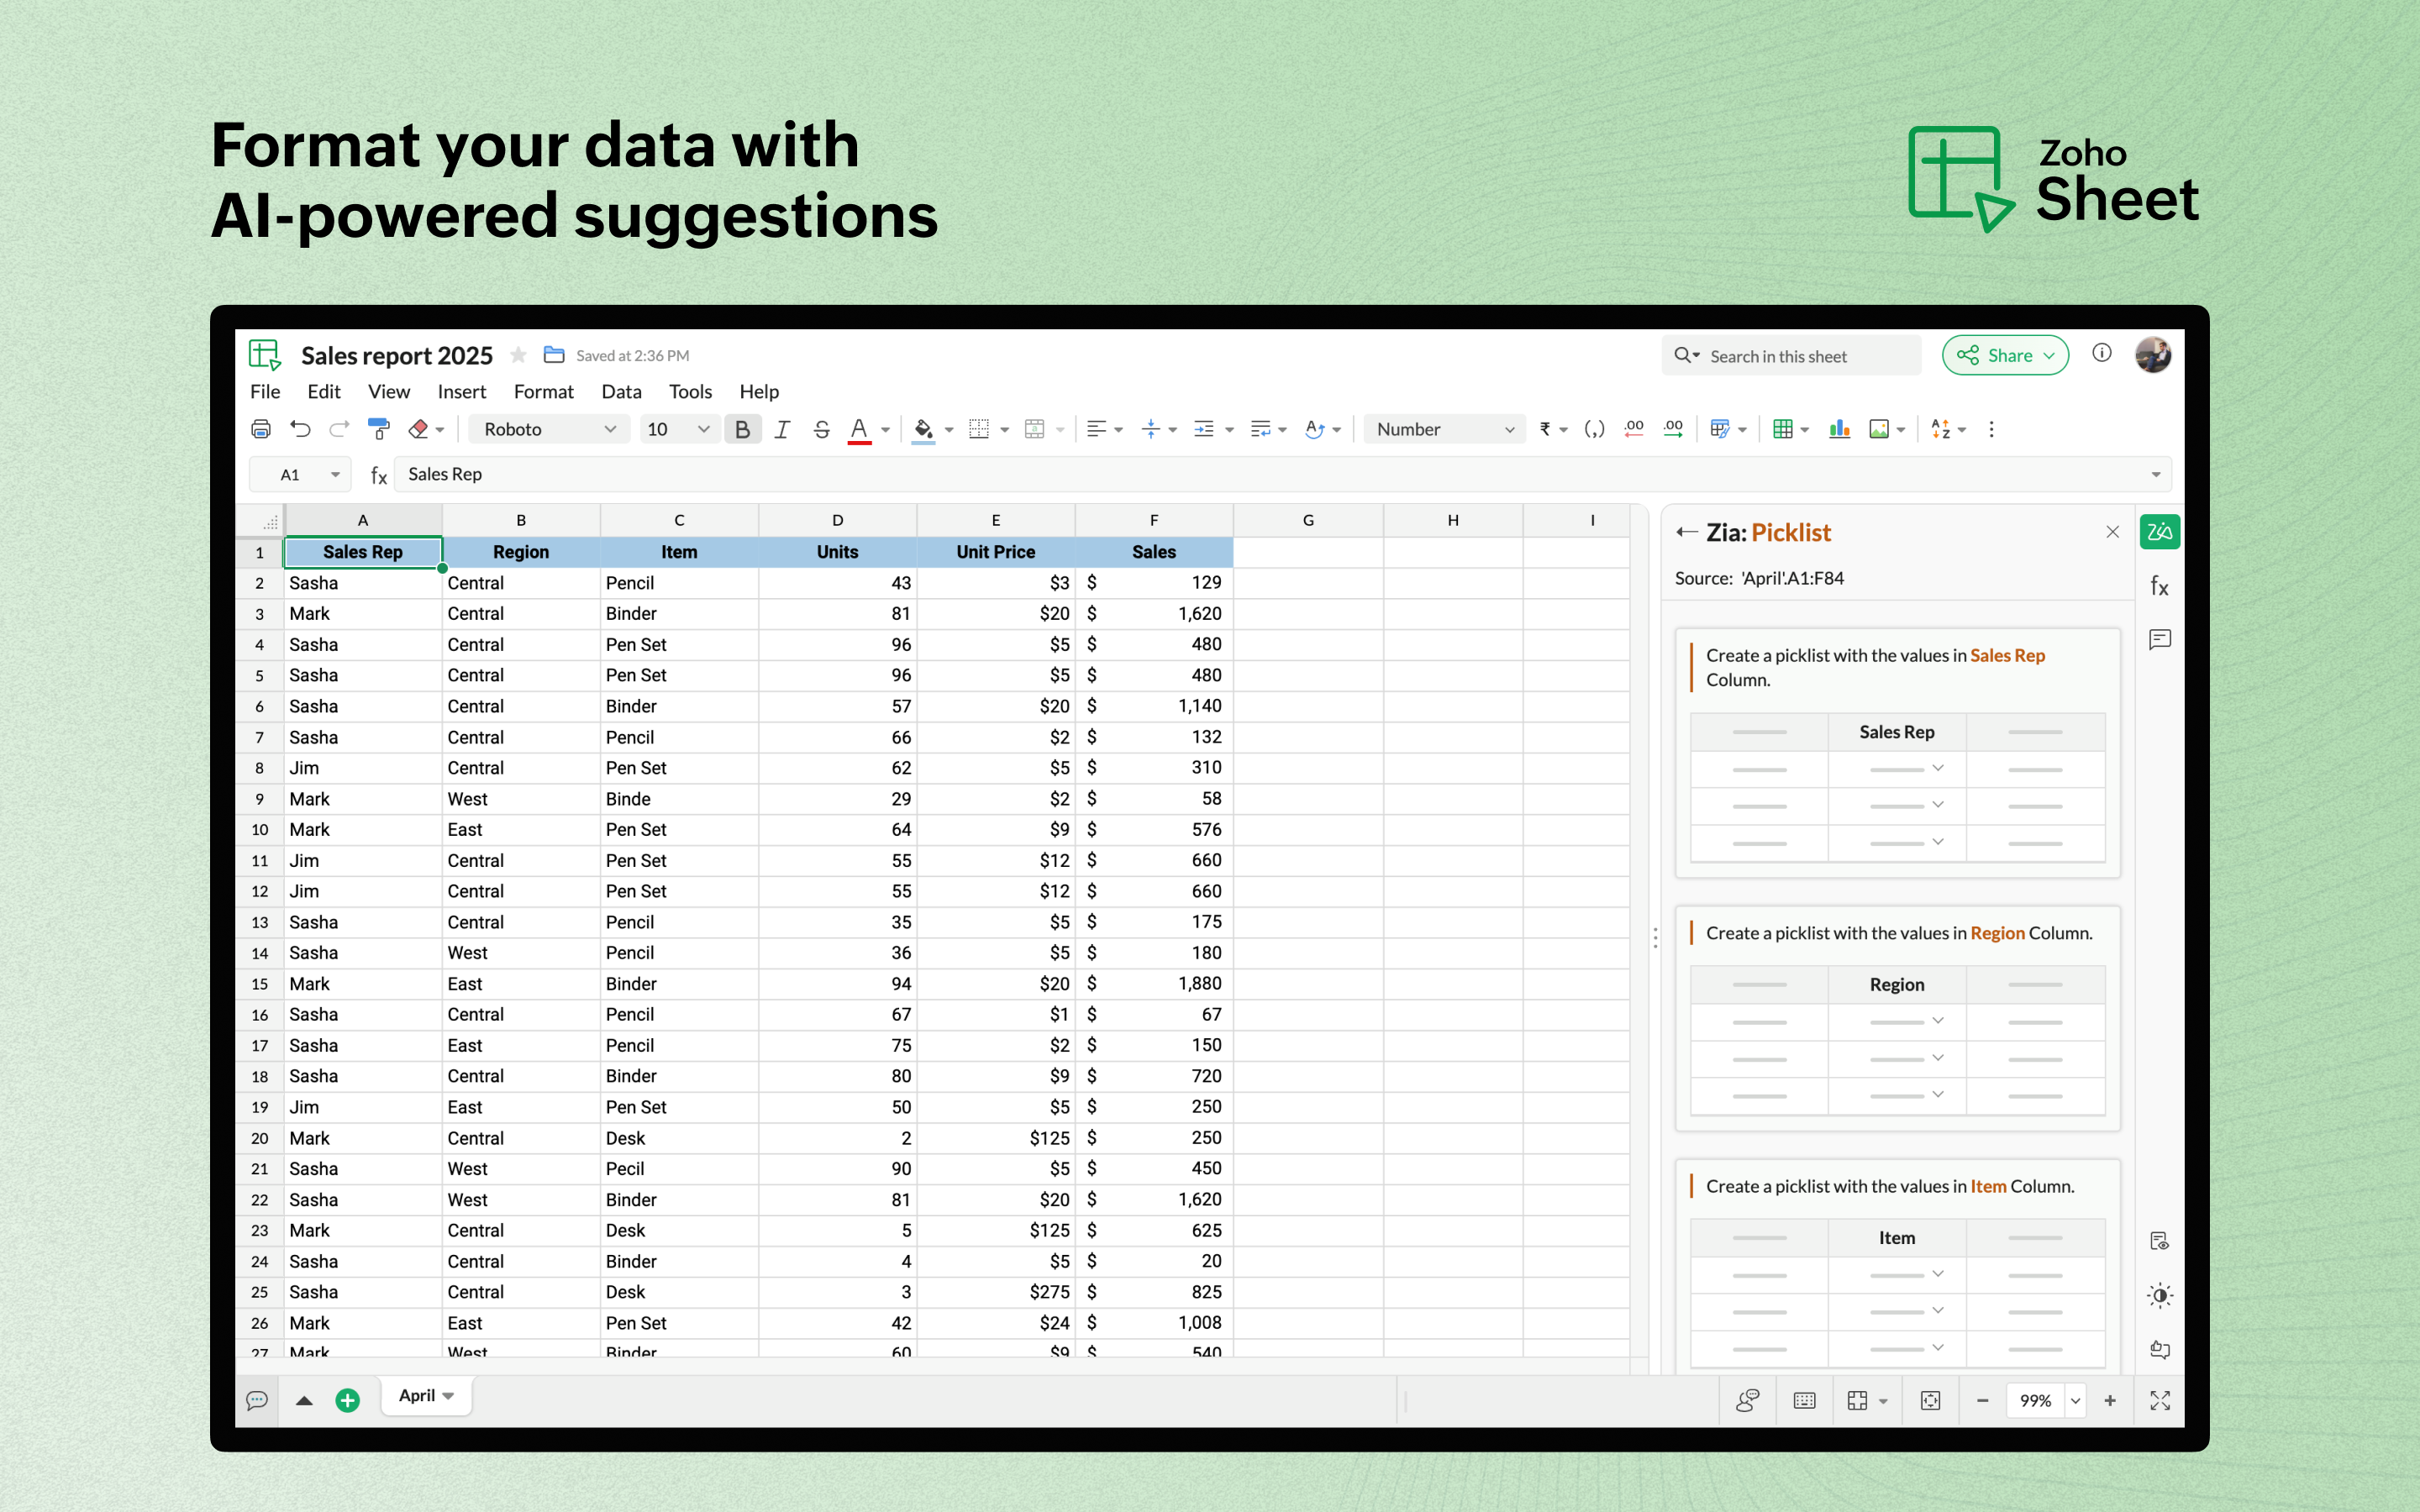Toggle strikethrough formatting
This screenshot has height=1512, width=2420.
(821, 428)
